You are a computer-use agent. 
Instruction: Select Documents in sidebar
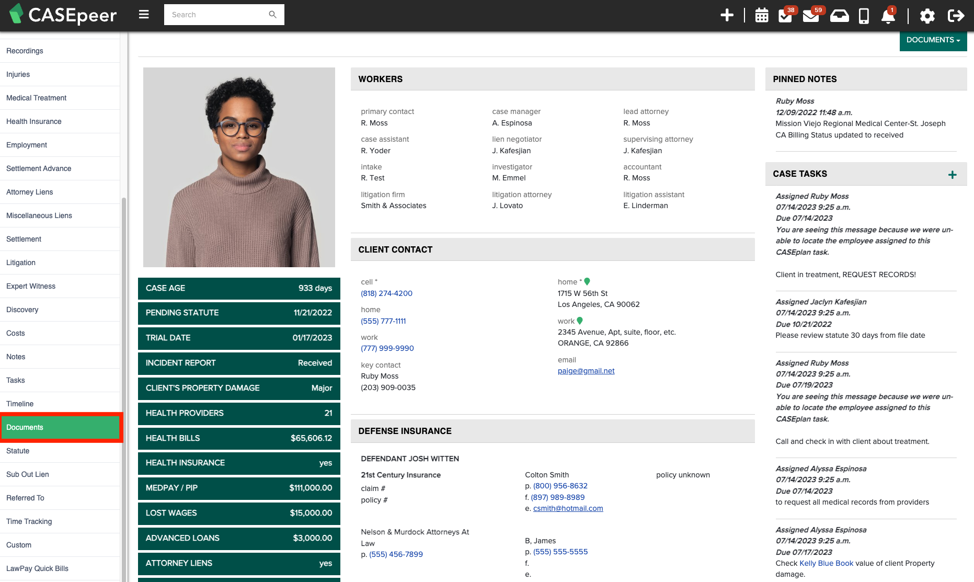click(60, 427)
